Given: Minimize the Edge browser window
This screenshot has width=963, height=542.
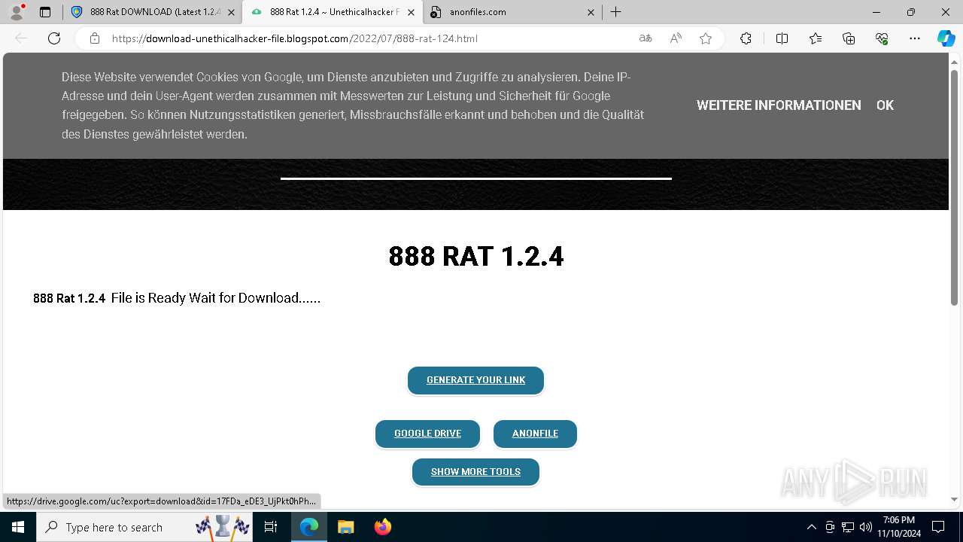Looking at the screenshot, I should click(x=876, y=12).
